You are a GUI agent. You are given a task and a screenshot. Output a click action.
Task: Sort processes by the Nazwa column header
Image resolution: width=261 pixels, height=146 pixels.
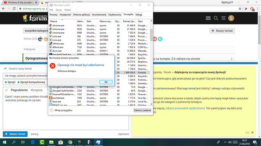coord(62,21)
